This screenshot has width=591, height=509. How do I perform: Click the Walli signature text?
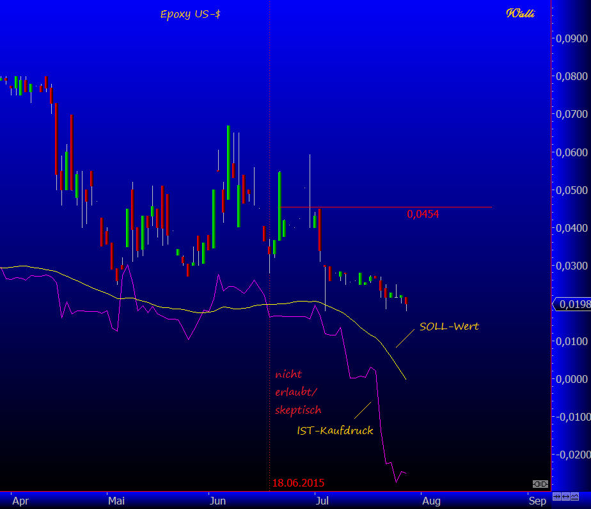(521, 13)
